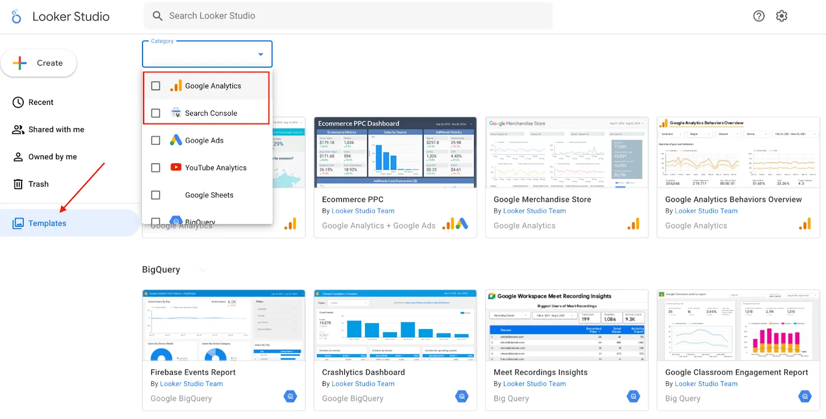Check the Google Analytics checkbox

pos(155,86)
